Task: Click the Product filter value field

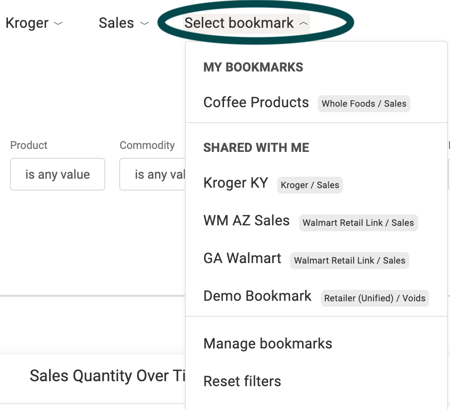Action: (x=58, y=174)
